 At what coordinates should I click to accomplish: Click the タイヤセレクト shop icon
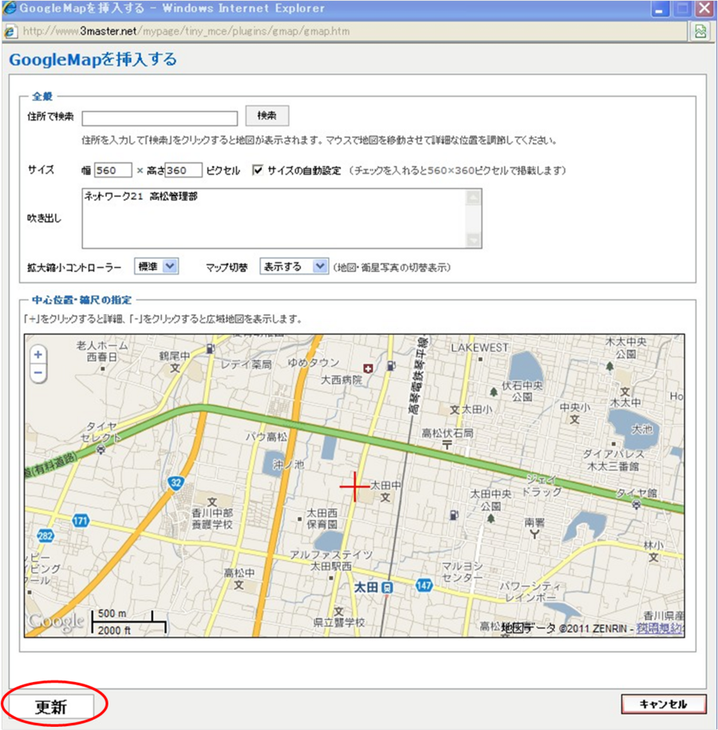tap(101, 449)
